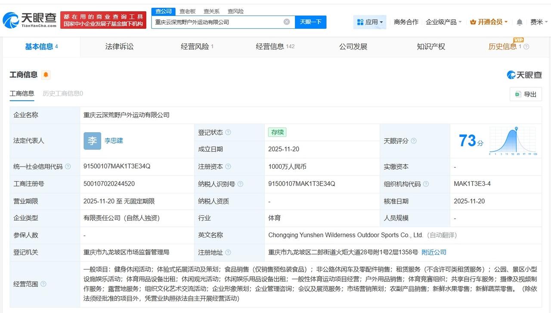
Task: Open legal representative 李忠建 link
Action: (114, 141)
